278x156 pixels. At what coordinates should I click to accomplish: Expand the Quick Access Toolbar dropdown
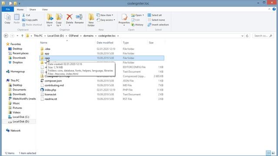click(x=19, y=3)
